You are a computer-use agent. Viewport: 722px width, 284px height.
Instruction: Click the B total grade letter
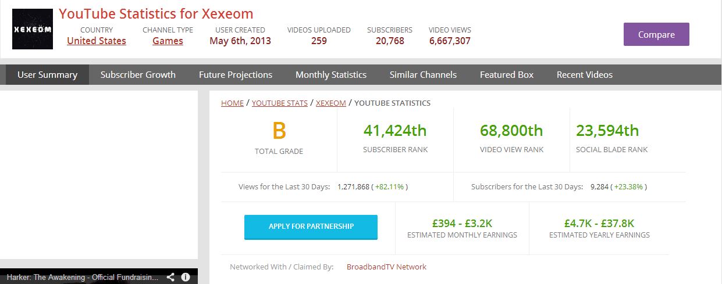point(279,131)
